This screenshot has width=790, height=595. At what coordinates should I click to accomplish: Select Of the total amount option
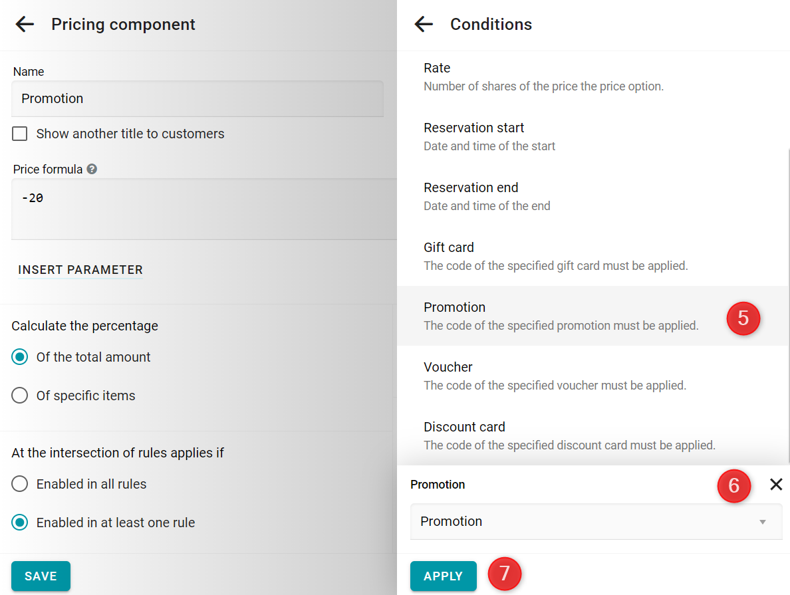click(20, 357)
